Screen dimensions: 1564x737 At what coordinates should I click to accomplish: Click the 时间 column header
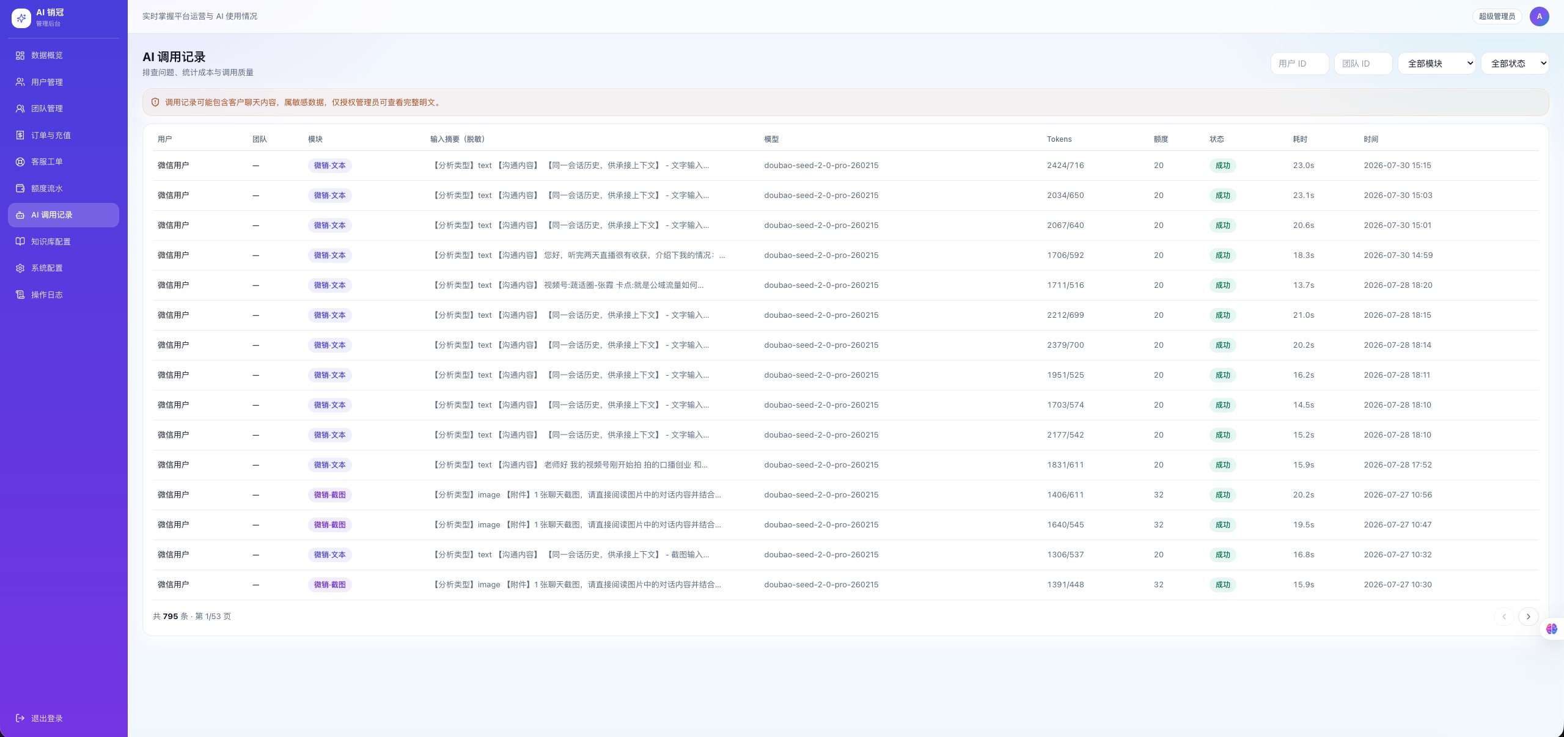tap(1371, 139)
